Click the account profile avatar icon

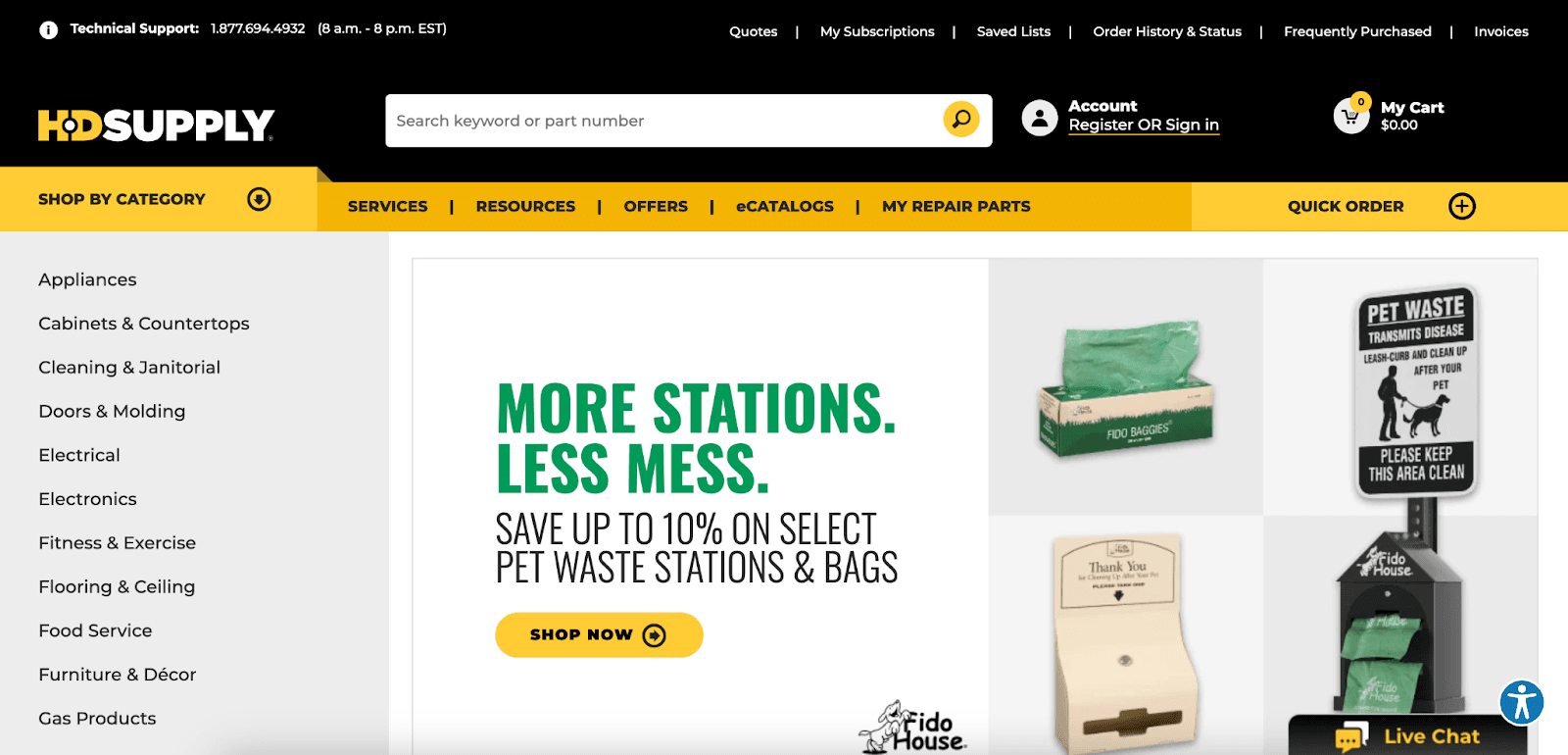pyautogui.click(x=1040, y=118)
